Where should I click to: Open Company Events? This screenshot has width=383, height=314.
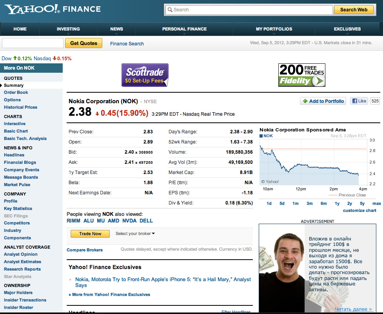pos(22,170)
